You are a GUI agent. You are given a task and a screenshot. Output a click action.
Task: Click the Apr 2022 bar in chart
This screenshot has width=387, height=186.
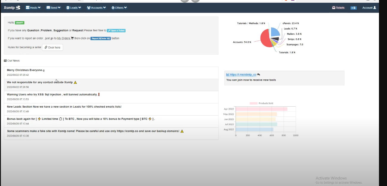[261, 109]
